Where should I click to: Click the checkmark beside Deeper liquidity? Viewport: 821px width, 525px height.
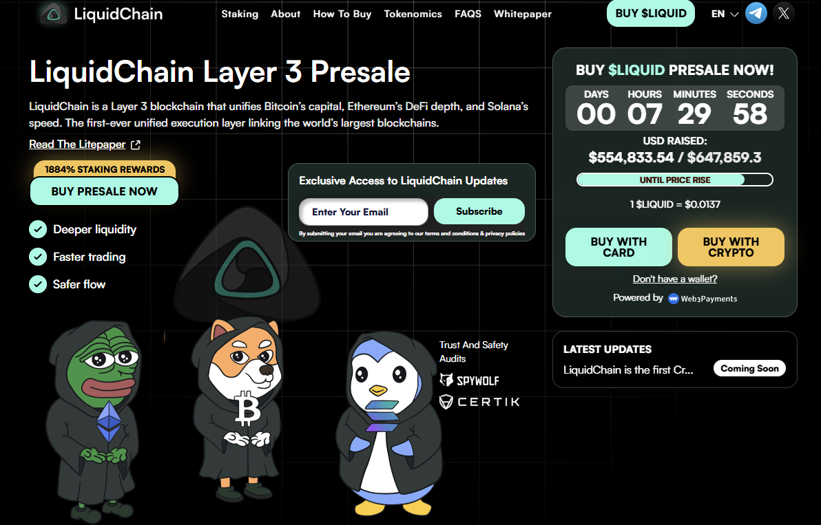click(x=38, y=229)
